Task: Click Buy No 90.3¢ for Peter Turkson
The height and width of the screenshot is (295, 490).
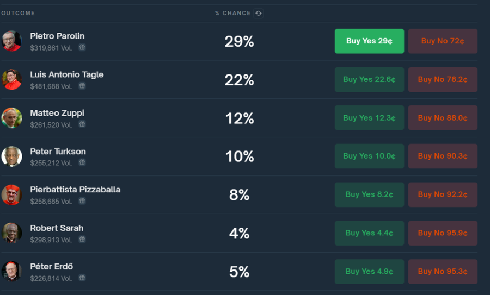Action: [443, 156]
